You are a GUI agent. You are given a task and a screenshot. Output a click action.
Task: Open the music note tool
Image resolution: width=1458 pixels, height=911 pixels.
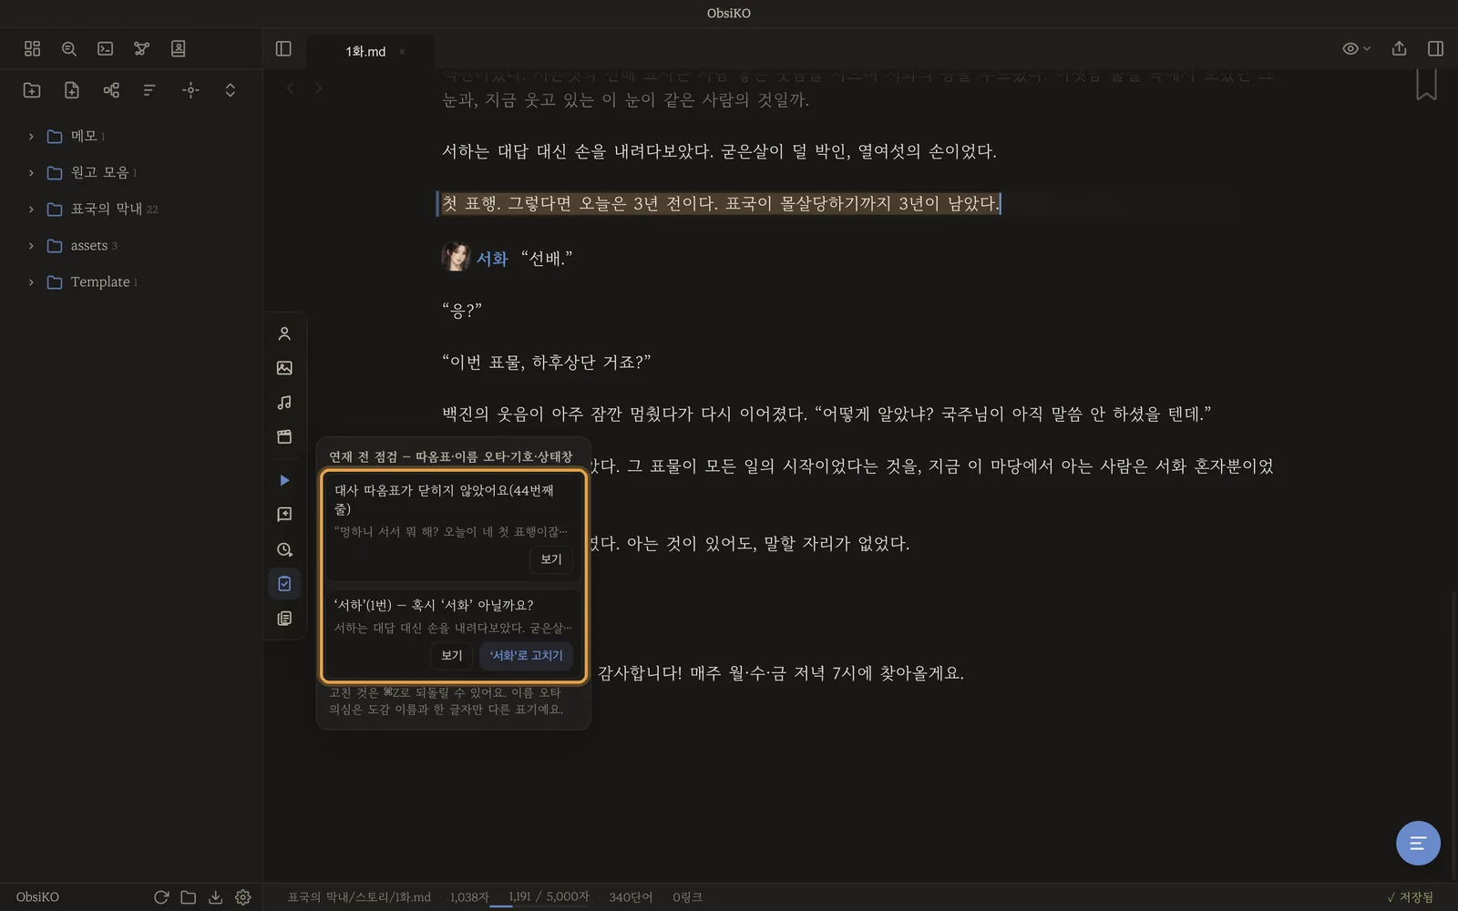tap(284, 403)
